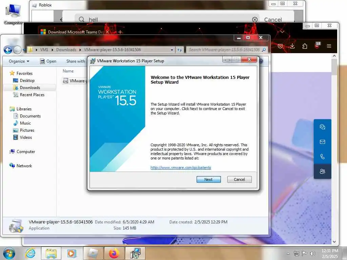Click the Firefox page scroll-down arrow
The width and height of the screenshot is (347, 260).
coord(334,242)
